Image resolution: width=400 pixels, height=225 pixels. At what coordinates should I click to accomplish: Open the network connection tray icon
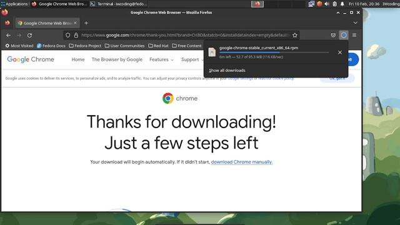coord(311,4)
